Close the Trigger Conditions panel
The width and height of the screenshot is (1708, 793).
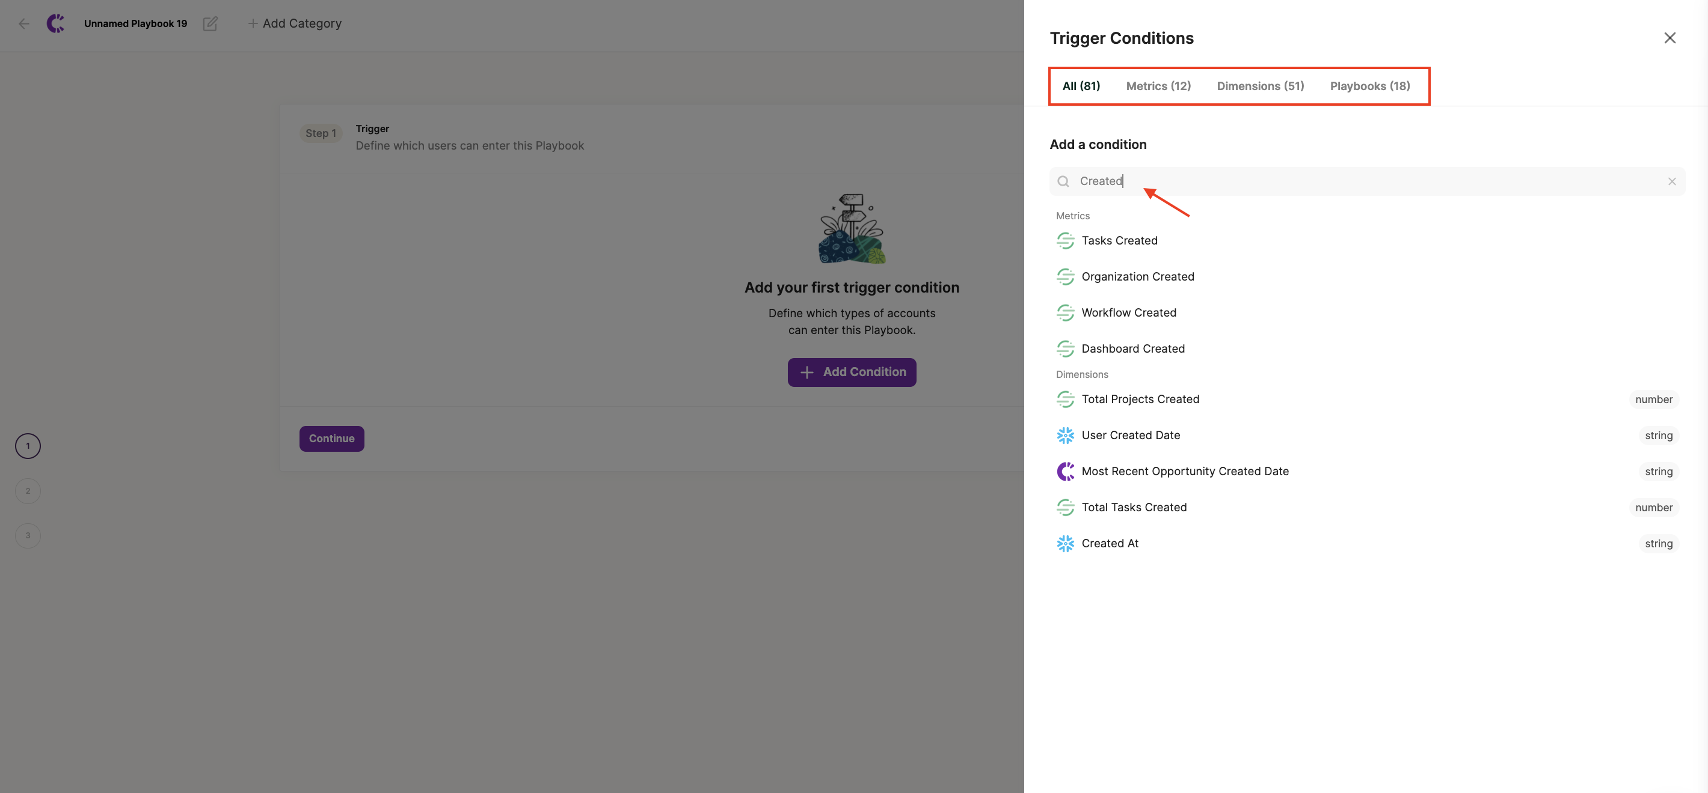(x=1669, y=38)
